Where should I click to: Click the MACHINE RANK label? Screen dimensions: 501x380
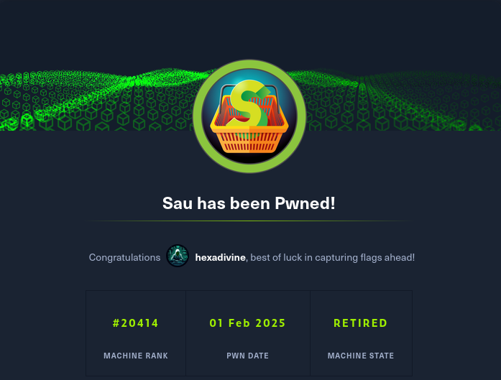[135, 356]
